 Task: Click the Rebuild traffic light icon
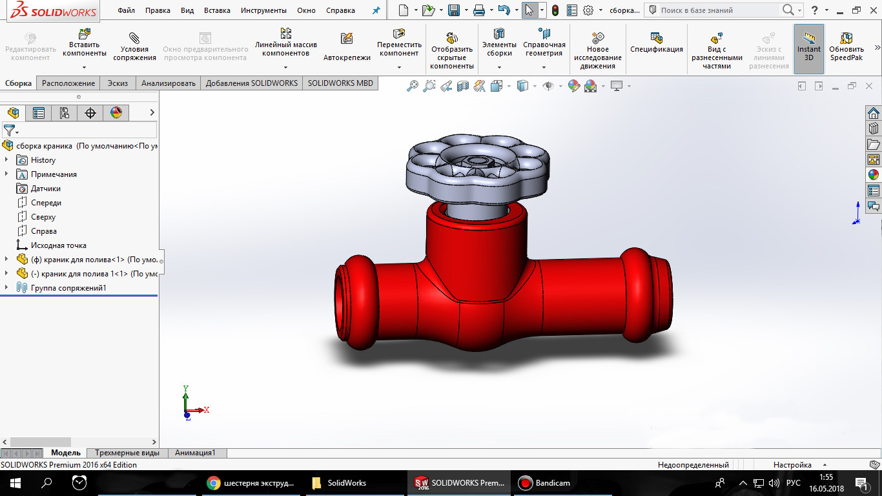tap(555, 10)
